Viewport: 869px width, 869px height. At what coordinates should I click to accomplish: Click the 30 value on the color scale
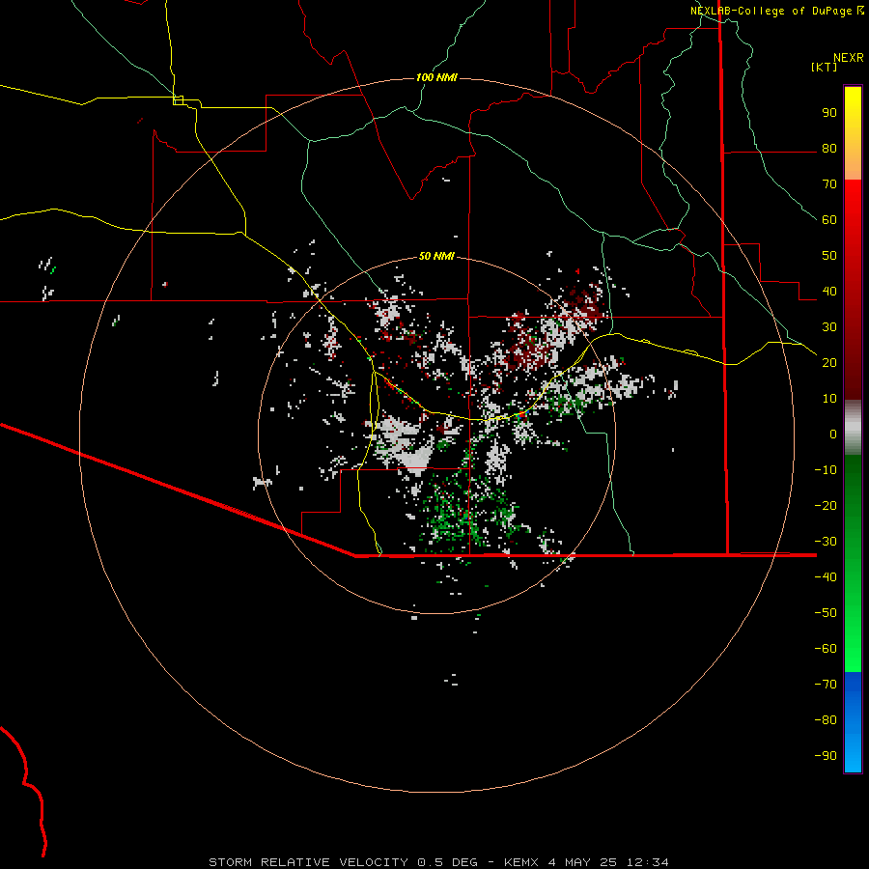pos(829,327)
